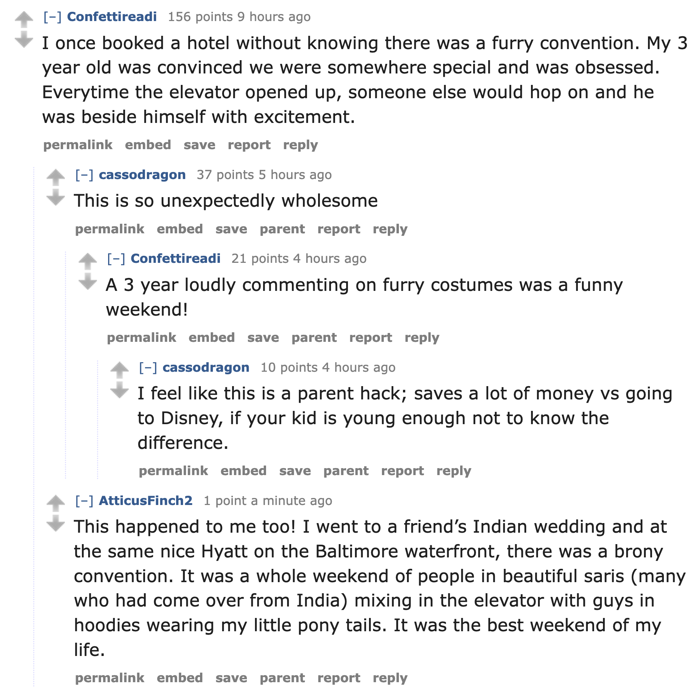The image size is (693, 694).
Task: Collapse AtticusFinch2's comment
Action: click(x=84, y=501)
